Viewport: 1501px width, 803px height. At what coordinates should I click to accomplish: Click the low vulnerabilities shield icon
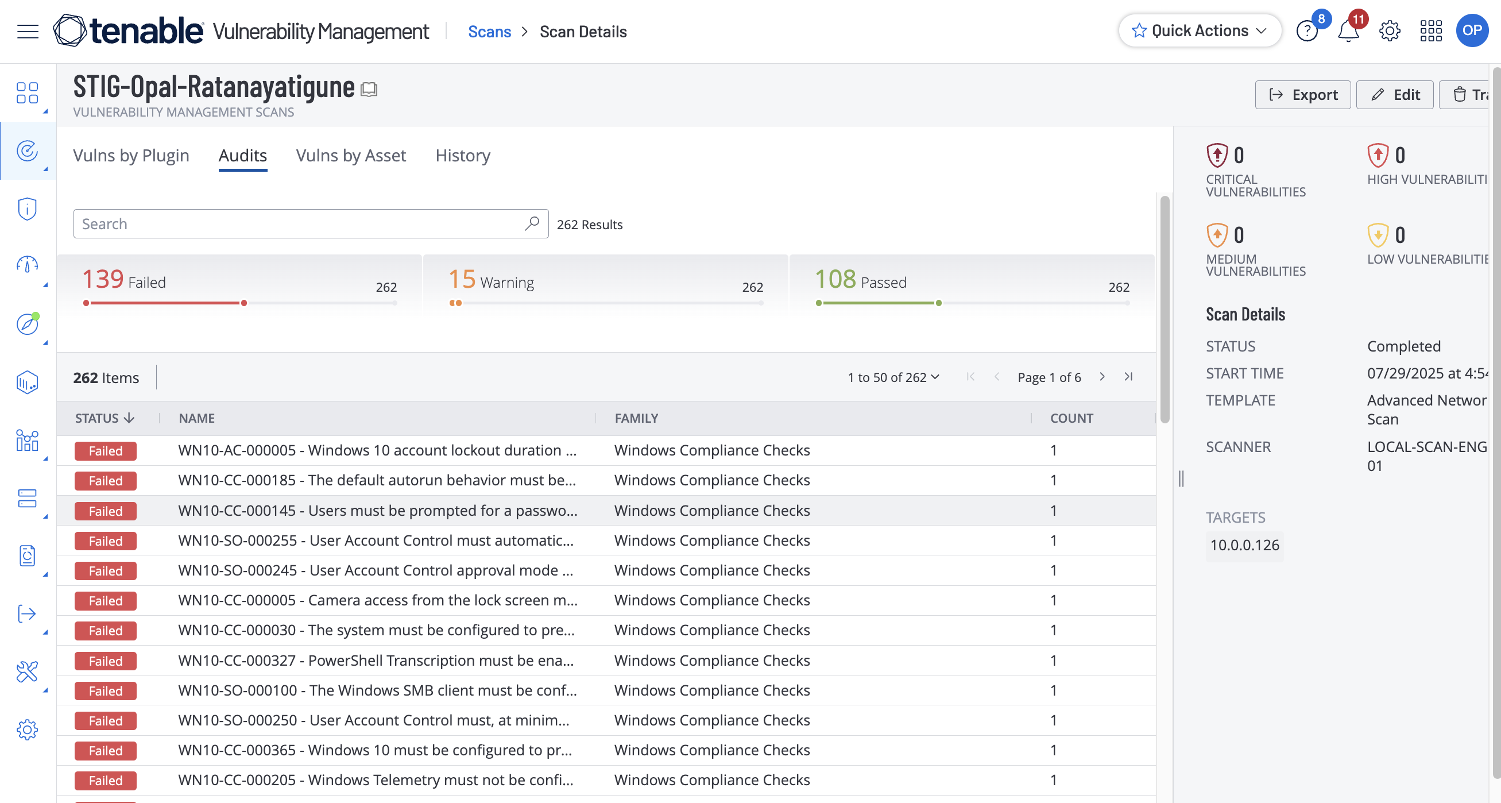(1378, 236)
